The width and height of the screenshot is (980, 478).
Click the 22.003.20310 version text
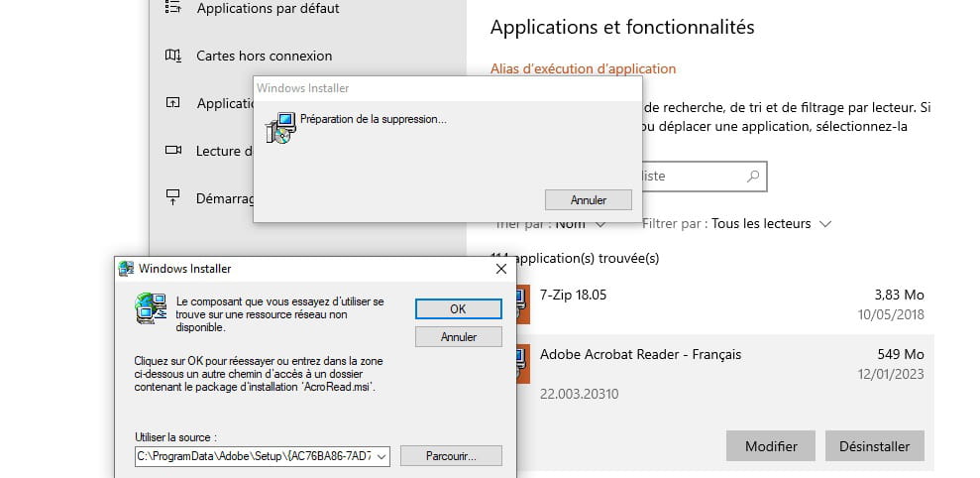579,394
